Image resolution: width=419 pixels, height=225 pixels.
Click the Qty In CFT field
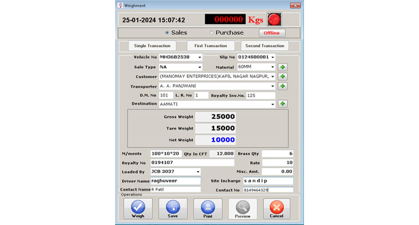[x=222, y=153]
